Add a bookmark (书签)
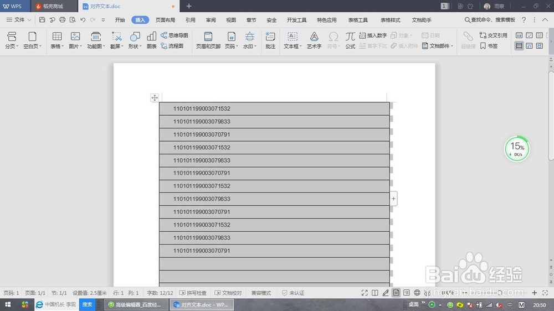554x311 pixels. click(x=489, y=46)
